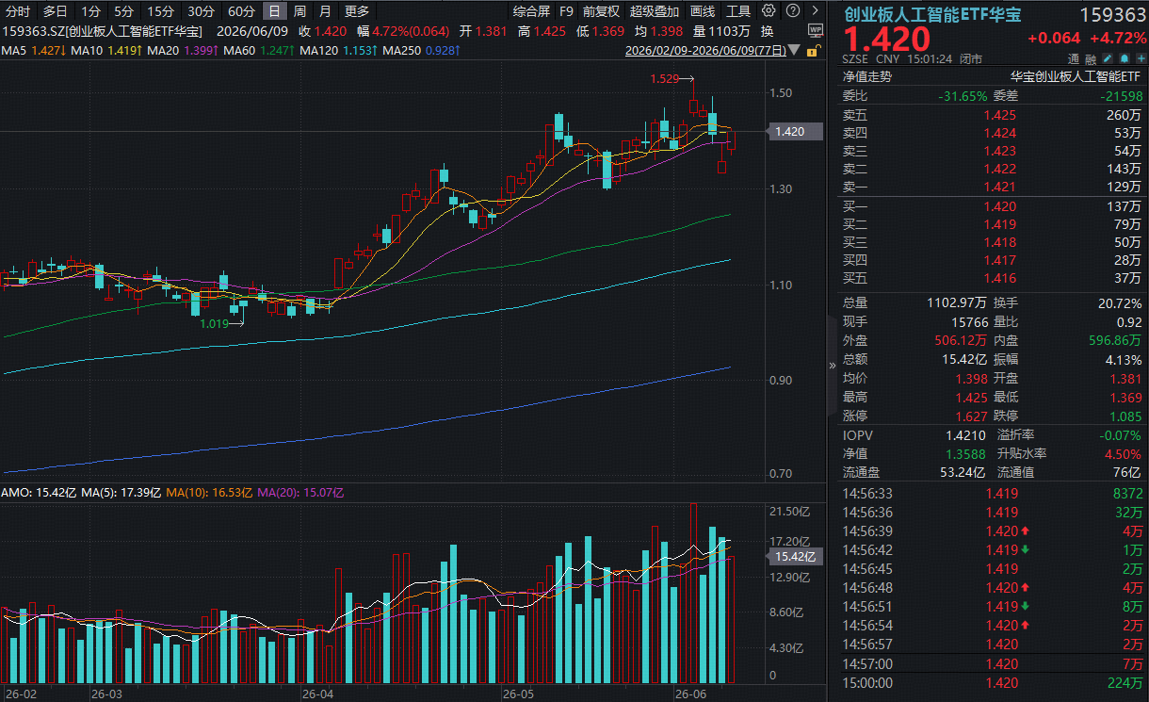Toggle 前复权 price adjustment mode

pyautogui.click(x=601, y=11)
